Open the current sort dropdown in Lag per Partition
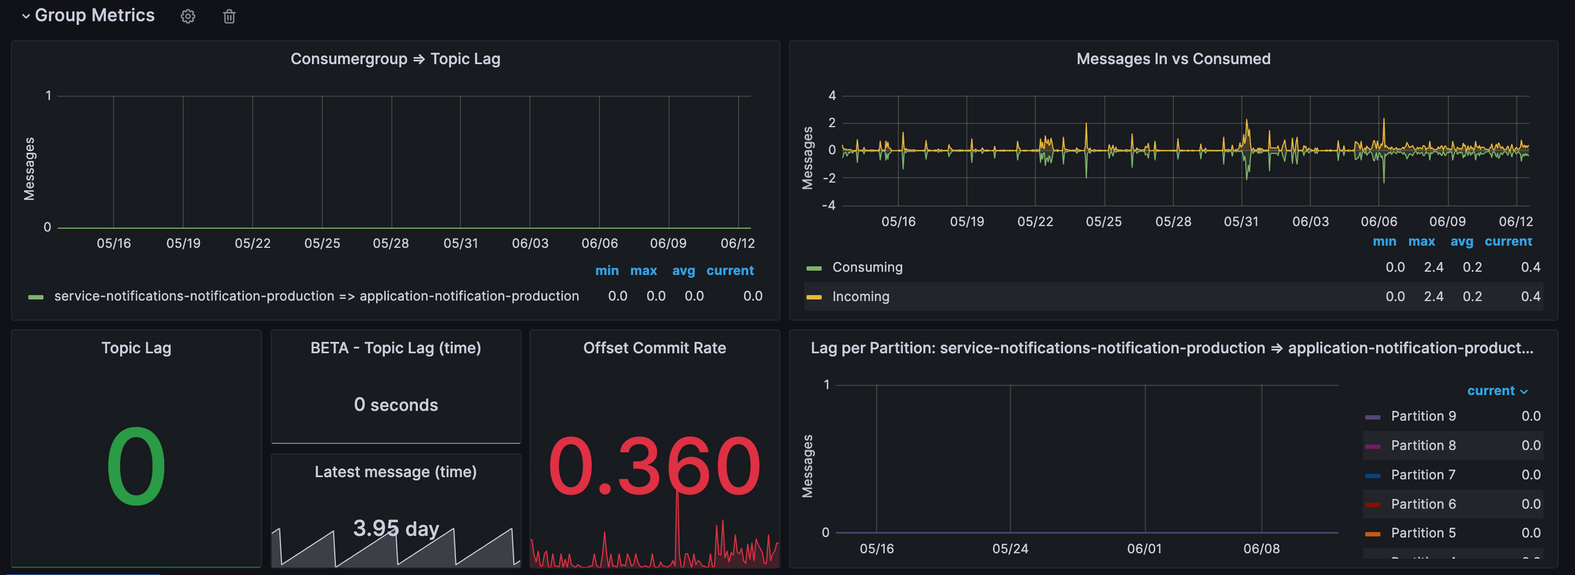 point(1497,390)
